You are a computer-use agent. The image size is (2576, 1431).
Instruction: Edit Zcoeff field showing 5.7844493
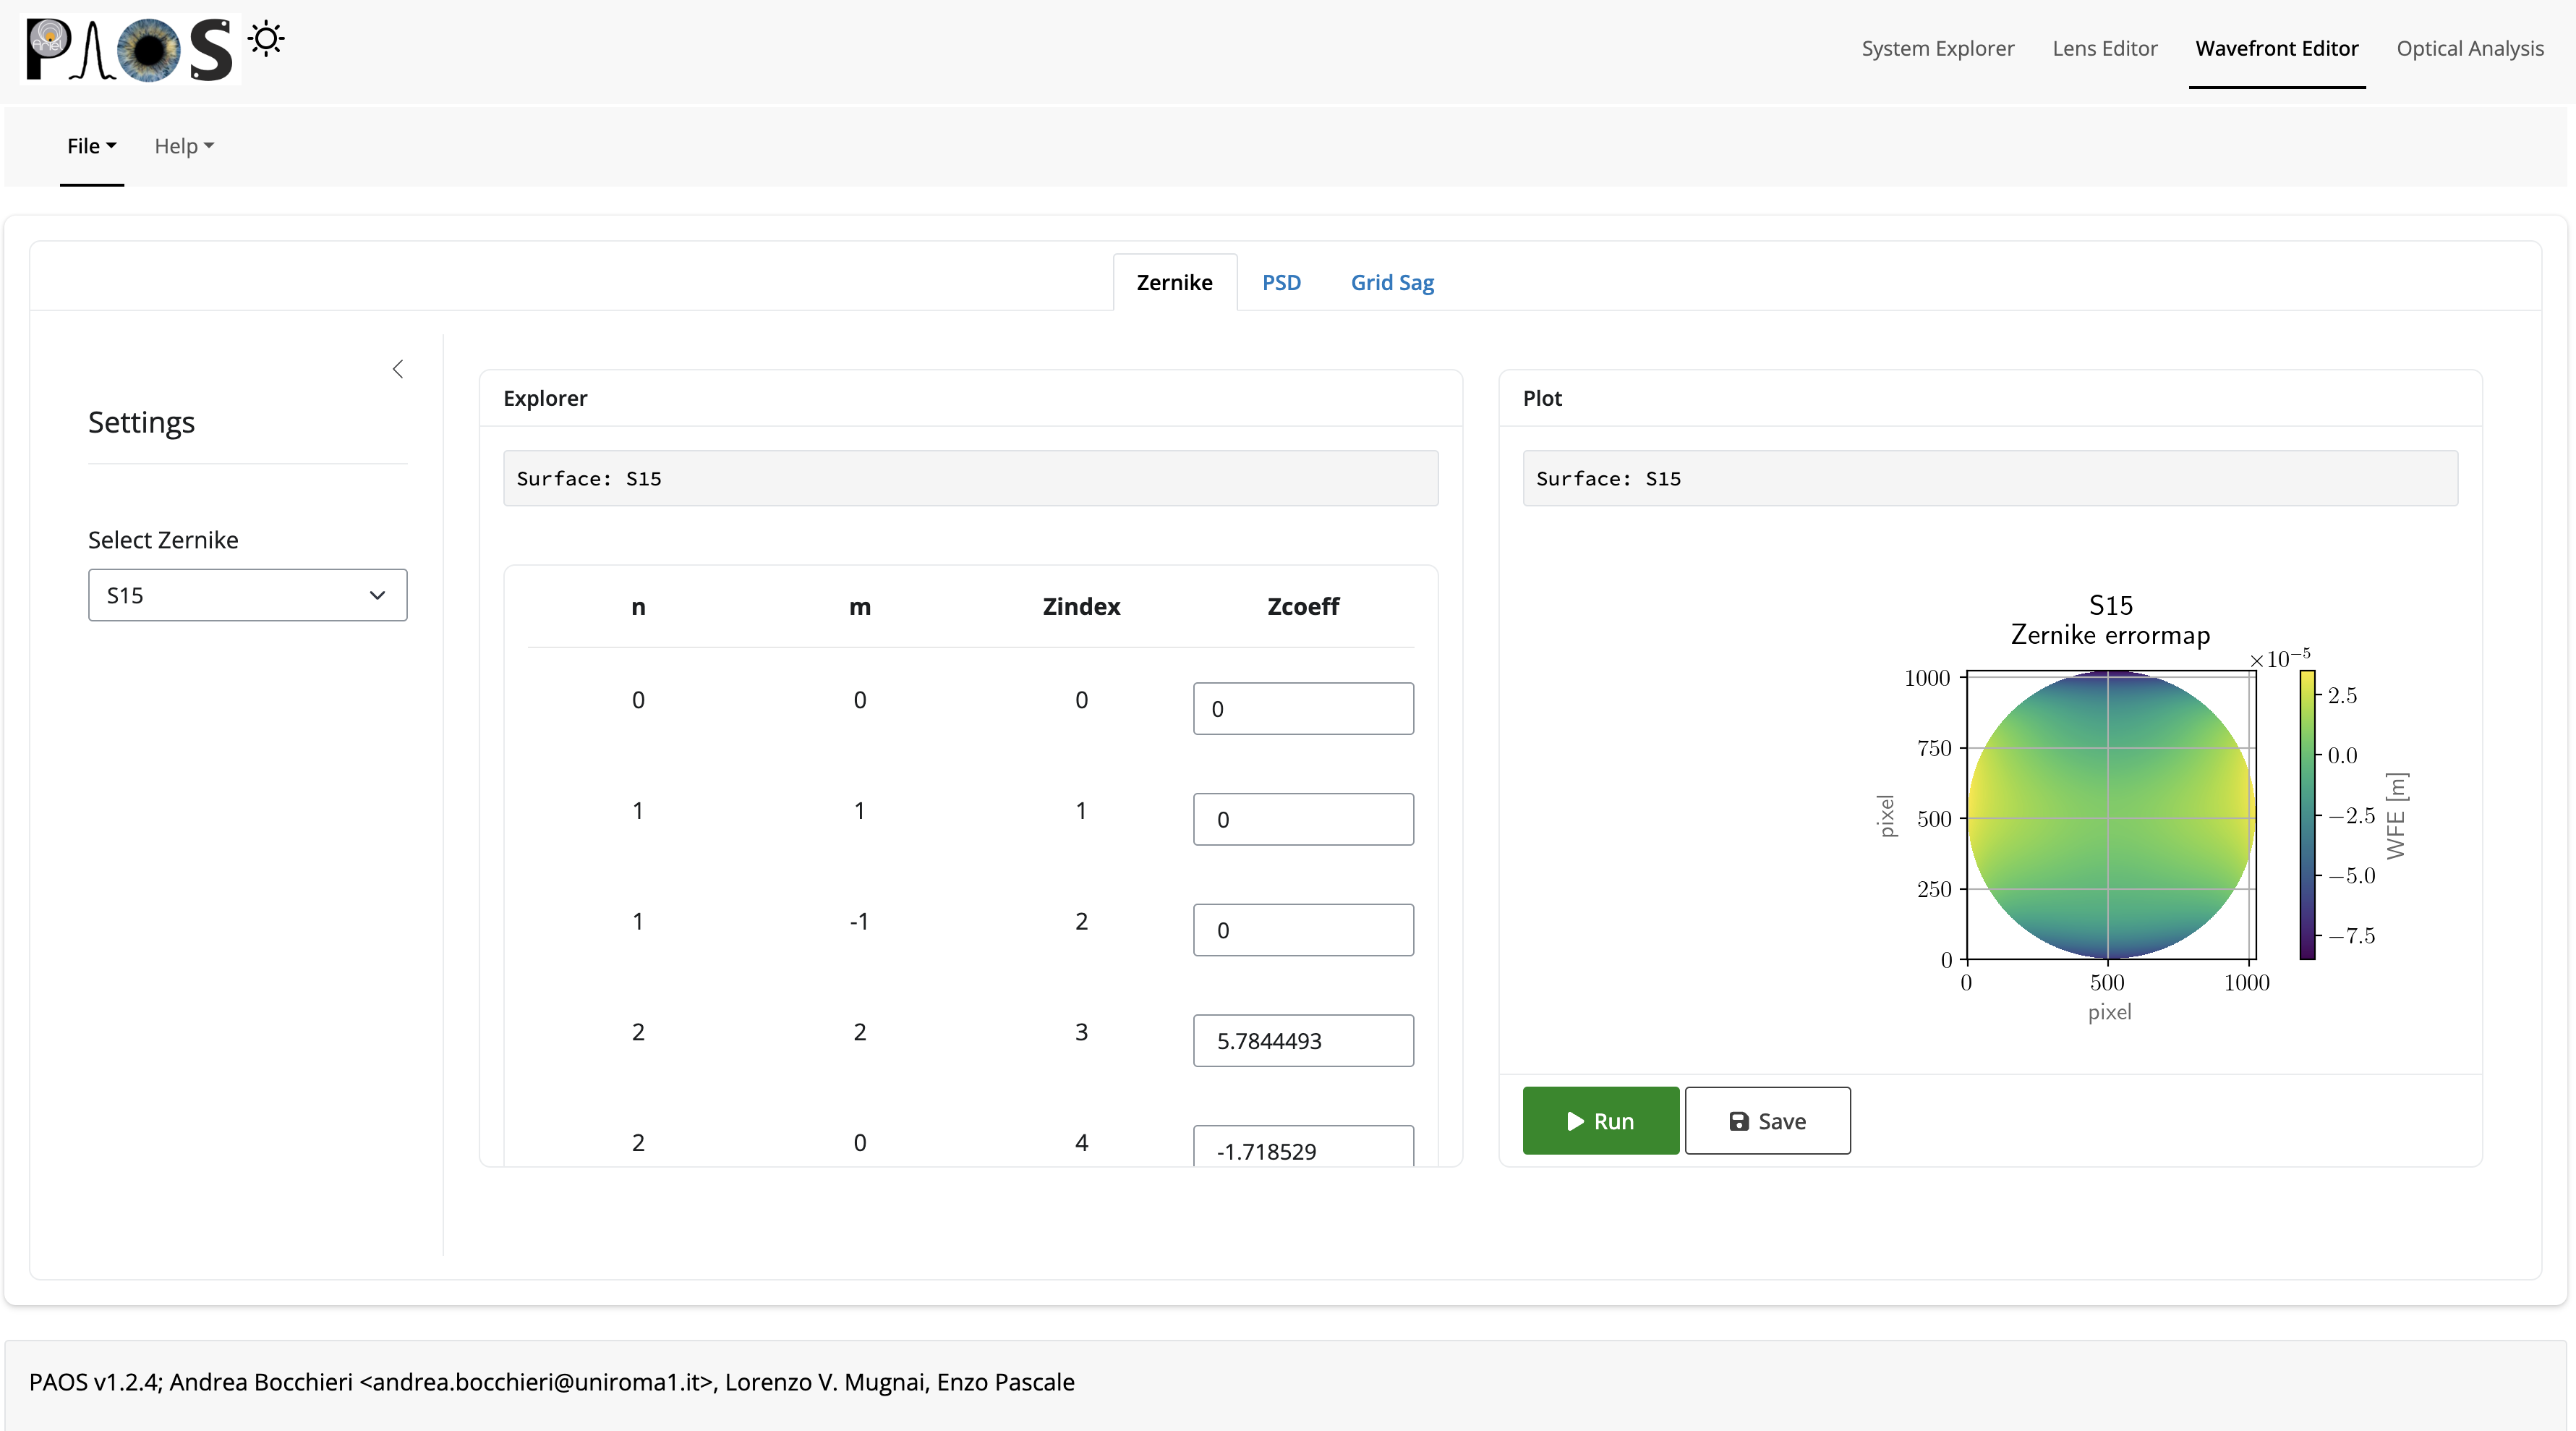pos(1303,1041)
